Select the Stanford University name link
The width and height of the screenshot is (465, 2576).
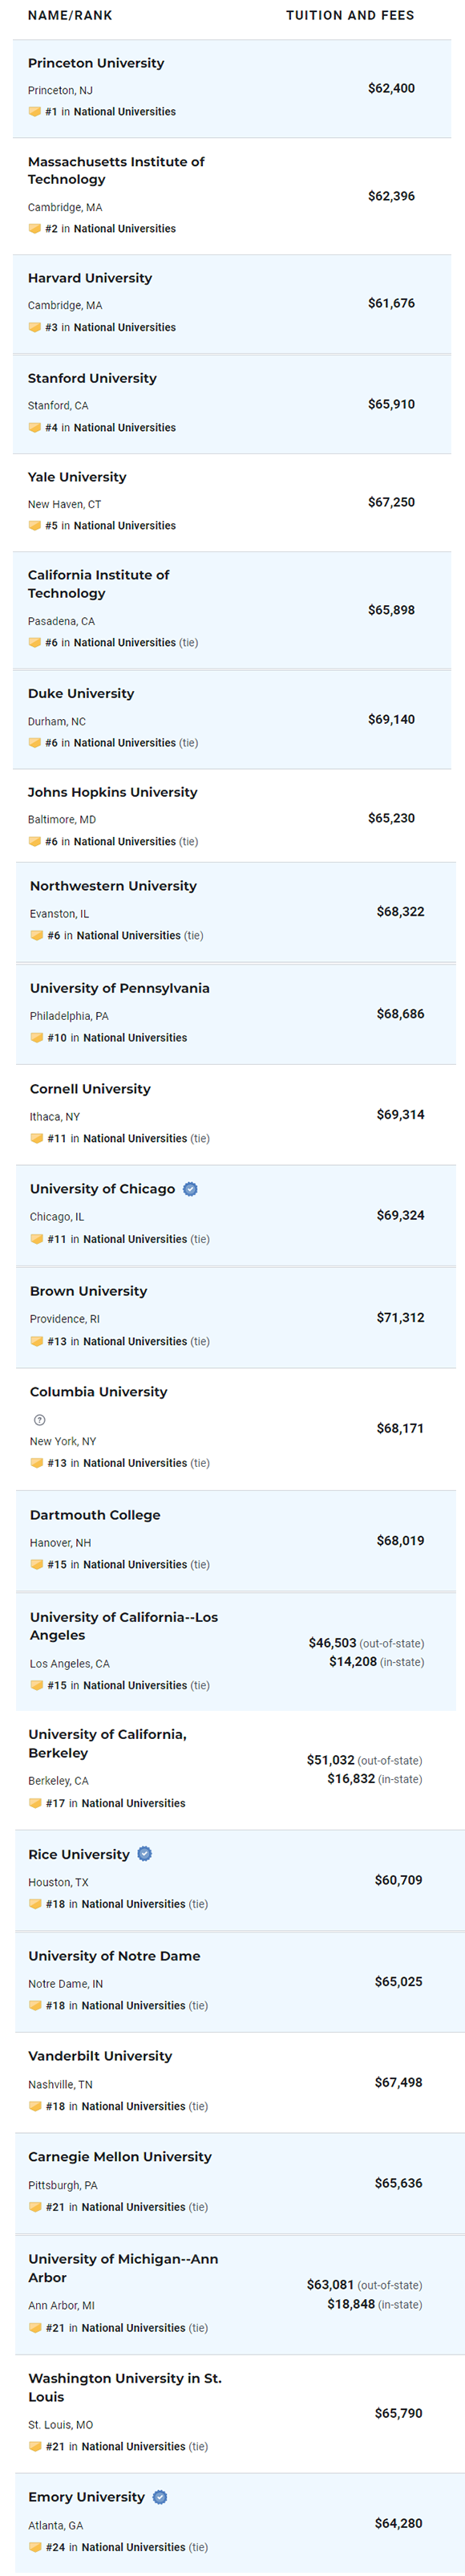click(x=92, y=378)
